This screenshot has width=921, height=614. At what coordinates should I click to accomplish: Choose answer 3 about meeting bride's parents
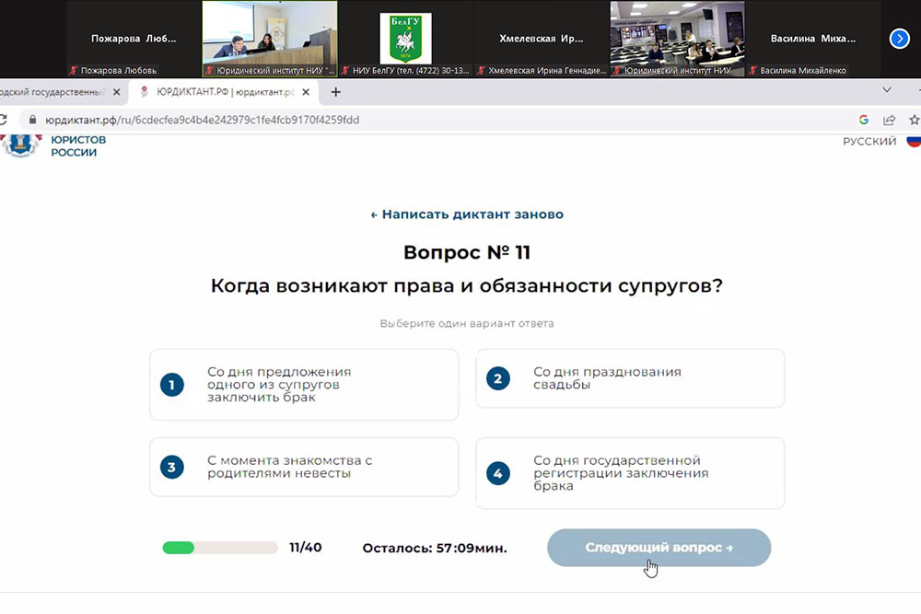304,467
